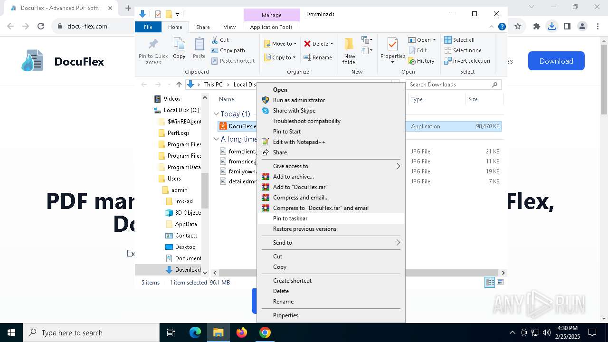Select the Contacts folder in tree
This screenshot has width=608, height=342.
pos(181,236)
